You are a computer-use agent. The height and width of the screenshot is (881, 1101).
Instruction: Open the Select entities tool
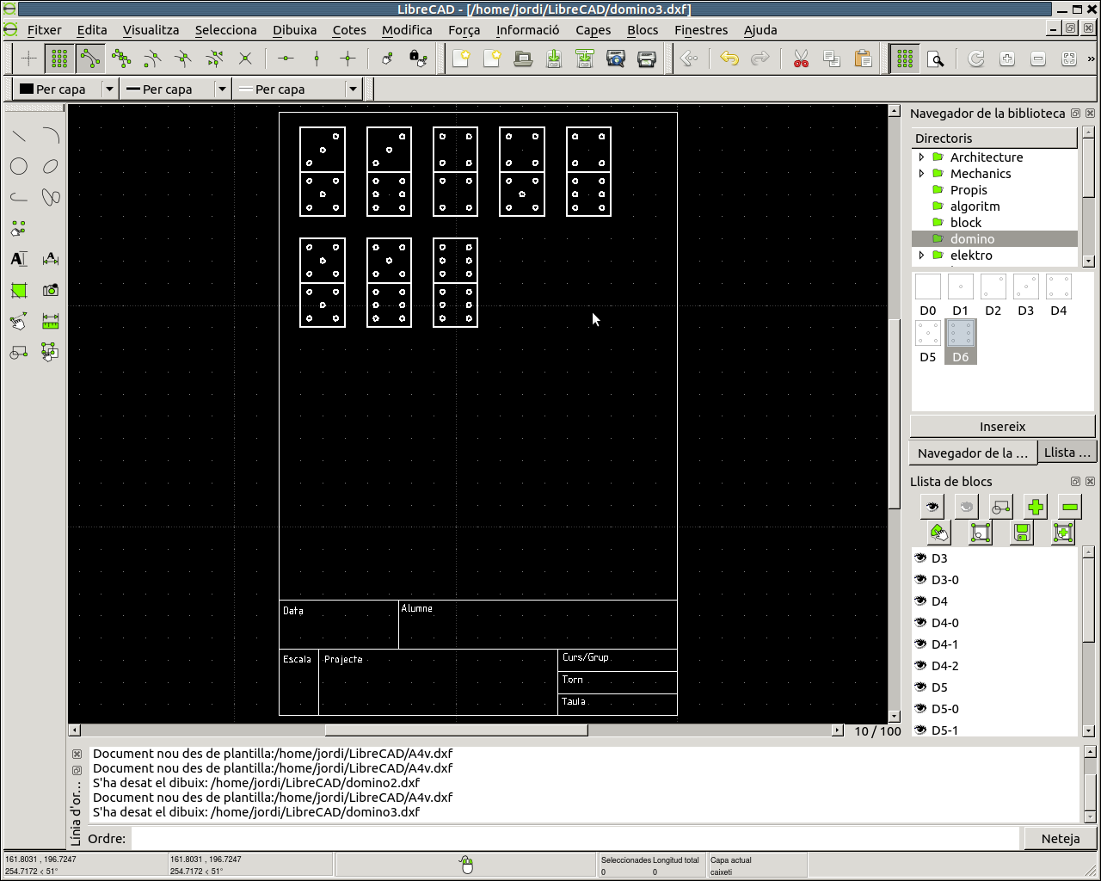pyautogui.click(x=51, y=352)
